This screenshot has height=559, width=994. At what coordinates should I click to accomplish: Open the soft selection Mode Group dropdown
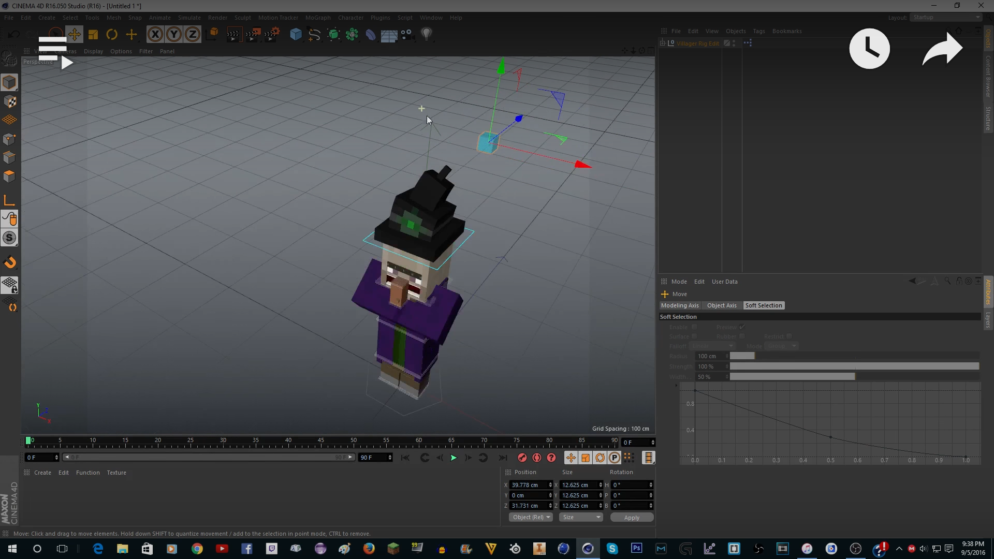coord(781,346)
